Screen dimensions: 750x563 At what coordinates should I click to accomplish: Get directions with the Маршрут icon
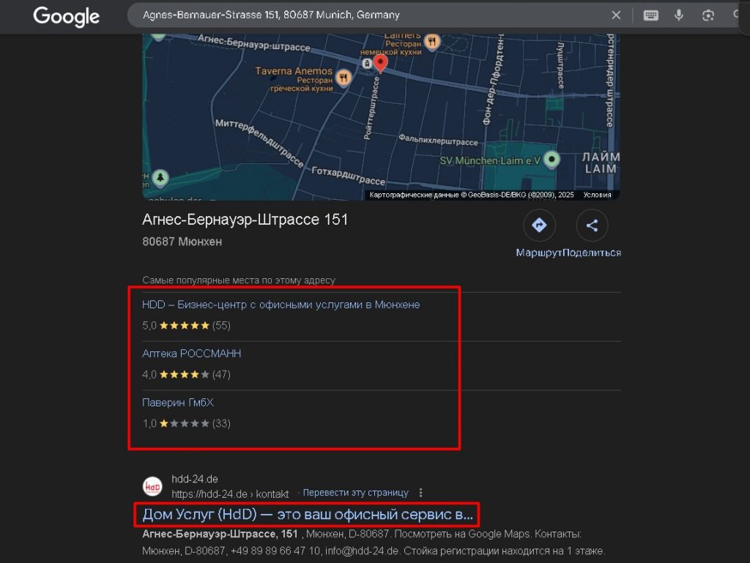point(539,225)
